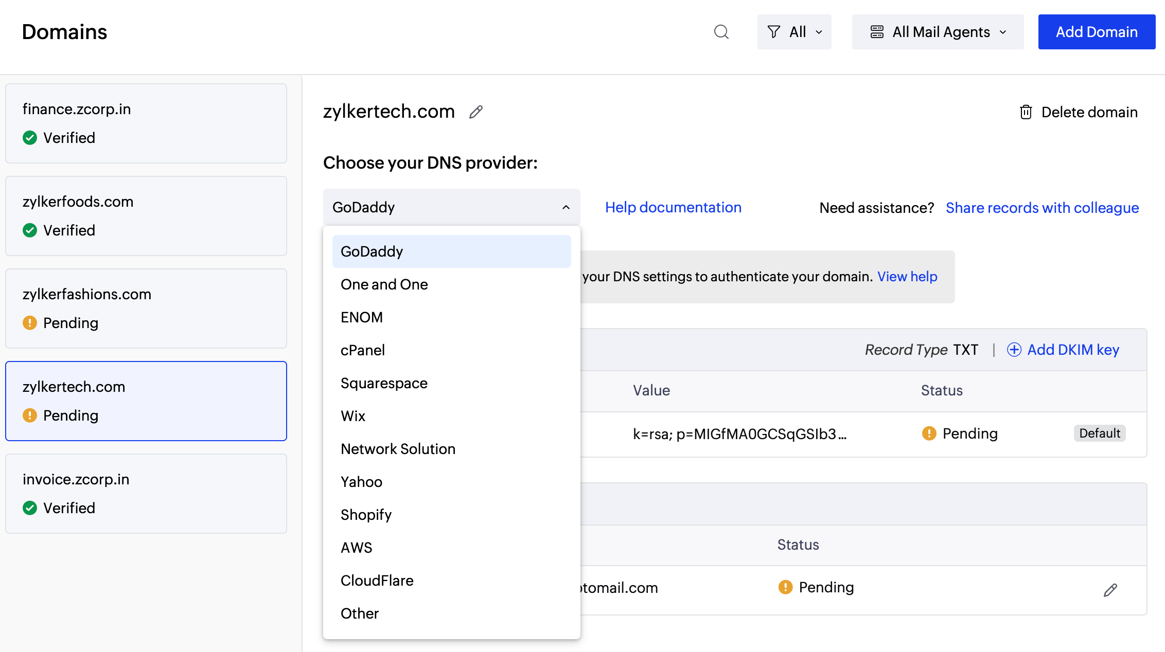The height and width of the screenshot is (652, 1165).
Task: Click the Add Domain button
Action: pyautogui.click(x=1097, y=31)
